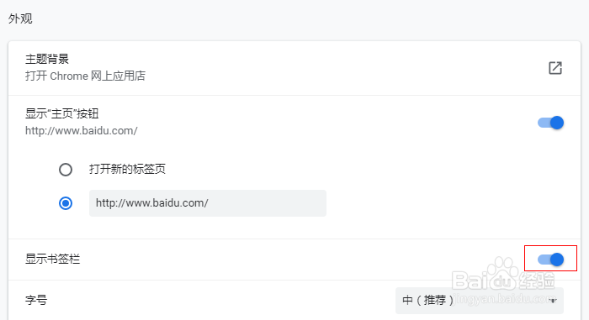
Task: Open the 字号 font size dropdown
Action: click(480, 301)
